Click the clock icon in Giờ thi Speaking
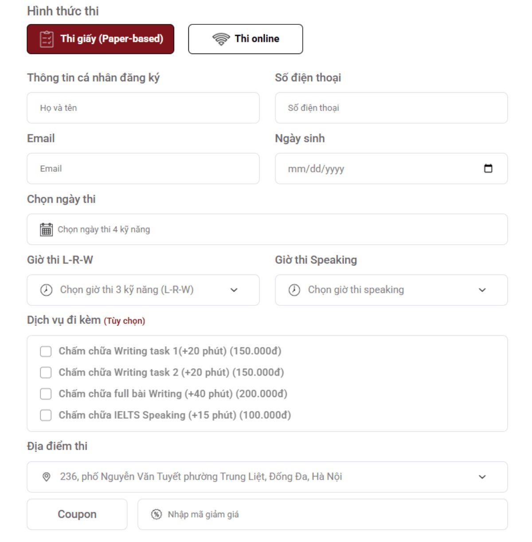532x542 pixels. [294, 290]
